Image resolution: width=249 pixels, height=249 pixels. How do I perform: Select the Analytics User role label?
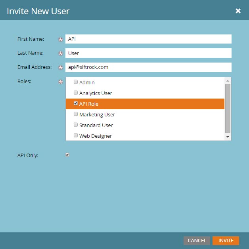tap(96, 93)
